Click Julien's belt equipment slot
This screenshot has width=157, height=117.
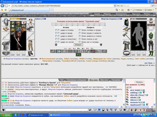6,53
